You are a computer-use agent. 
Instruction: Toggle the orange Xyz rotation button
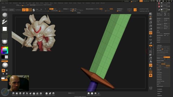click(151, 46)
